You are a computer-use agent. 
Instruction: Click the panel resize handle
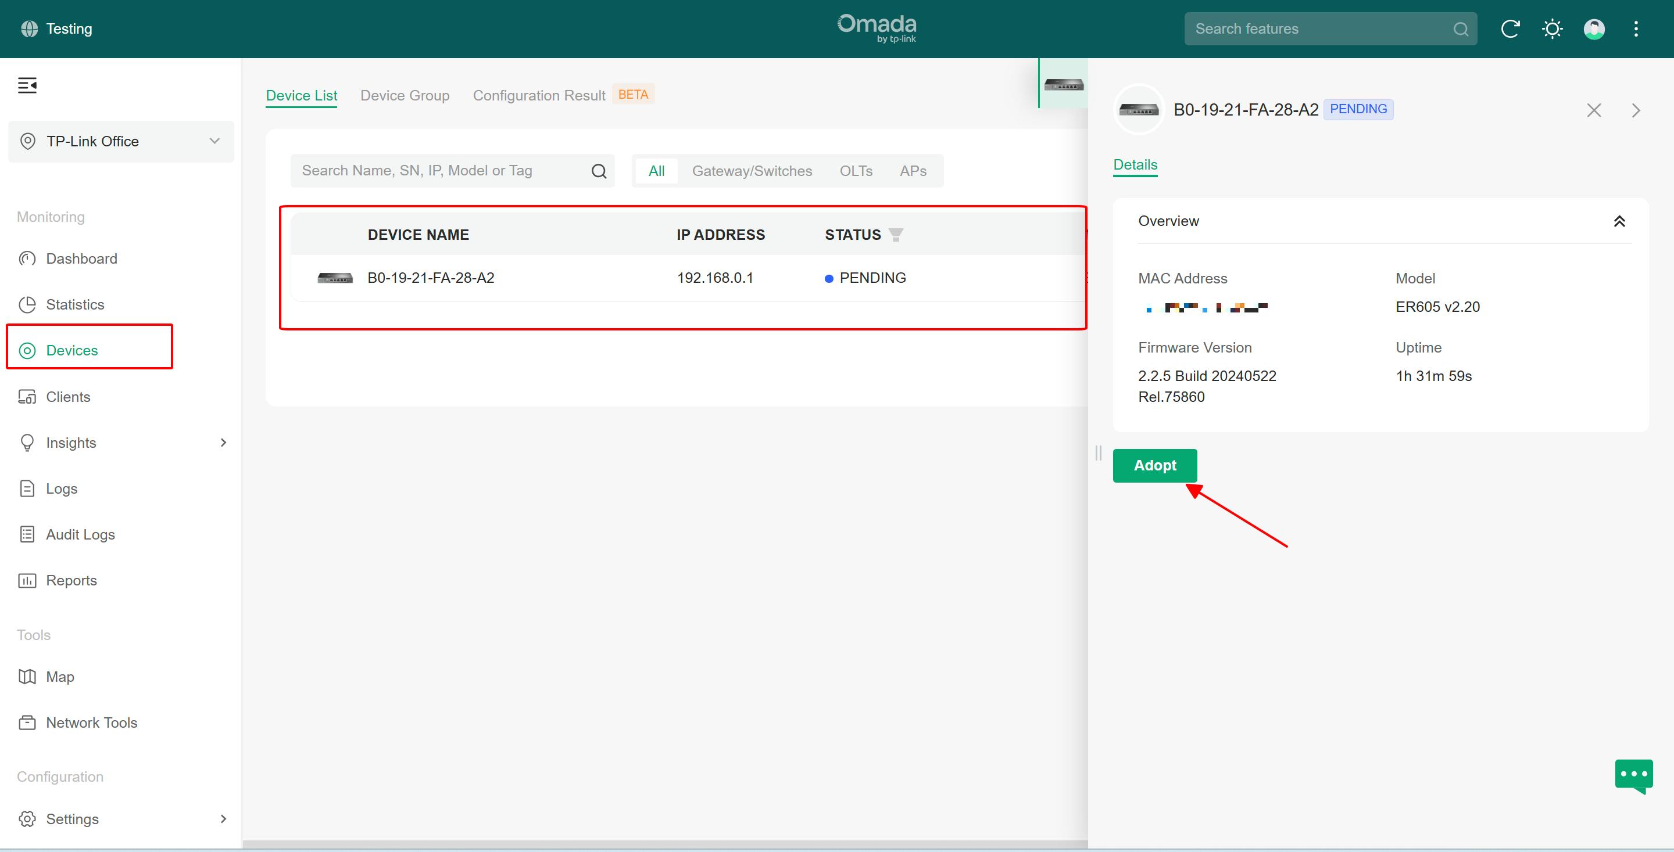coord(1098,452)
